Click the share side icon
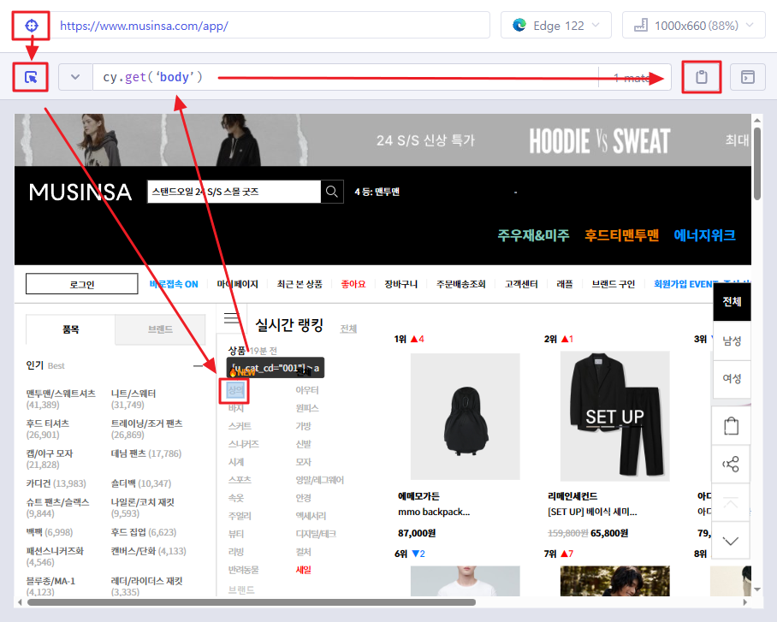Viewport: 777px width, 622px height. point(731,465)
